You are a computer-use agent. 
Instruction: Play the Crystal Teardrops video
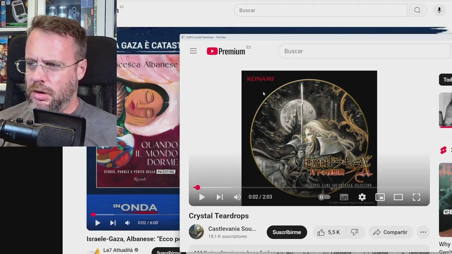(x=202, y=197)
